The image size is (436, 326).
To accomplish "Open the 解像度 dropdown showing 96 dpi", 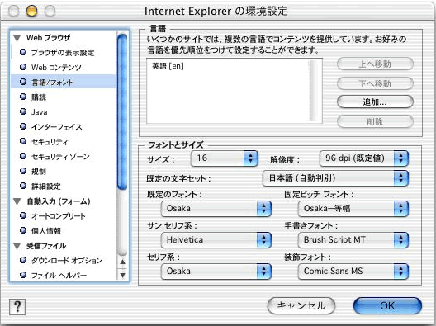I will tap(364, 158).
